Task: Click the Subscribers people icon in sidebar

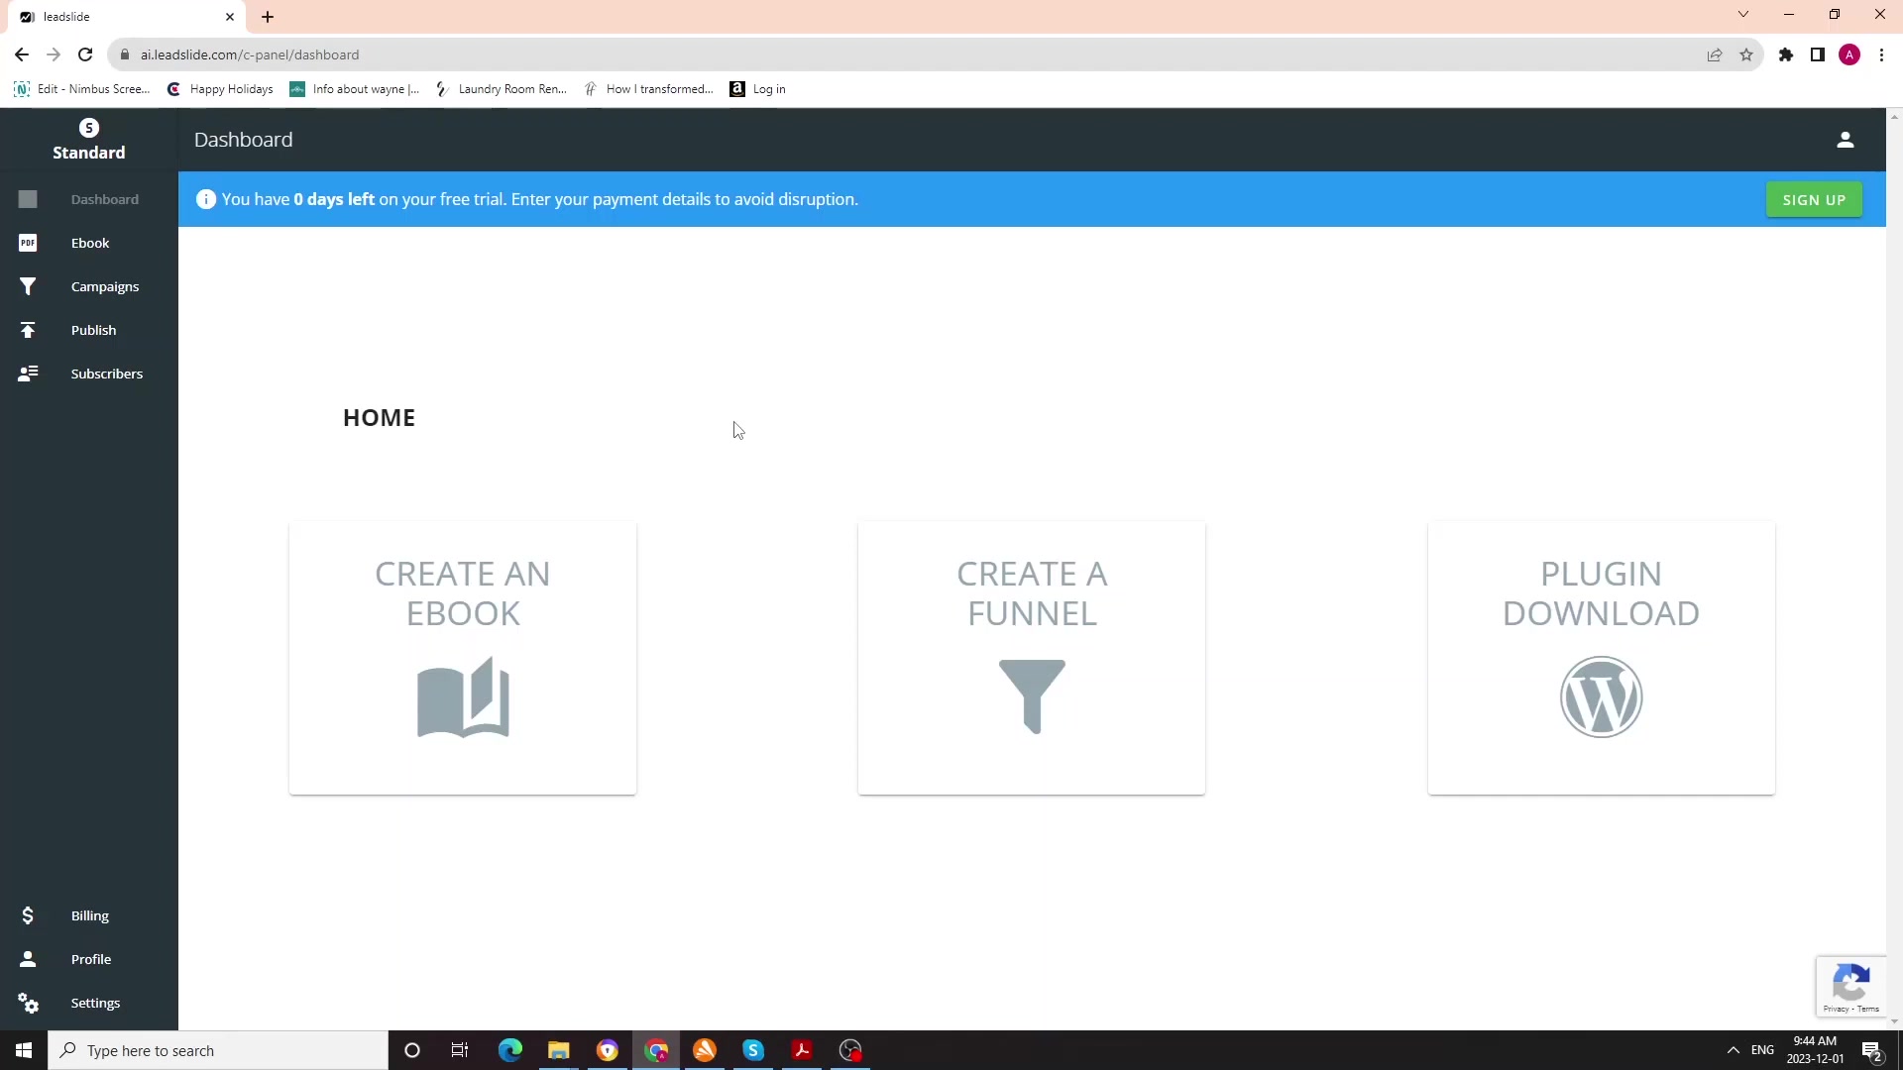Action: [28, 374]
